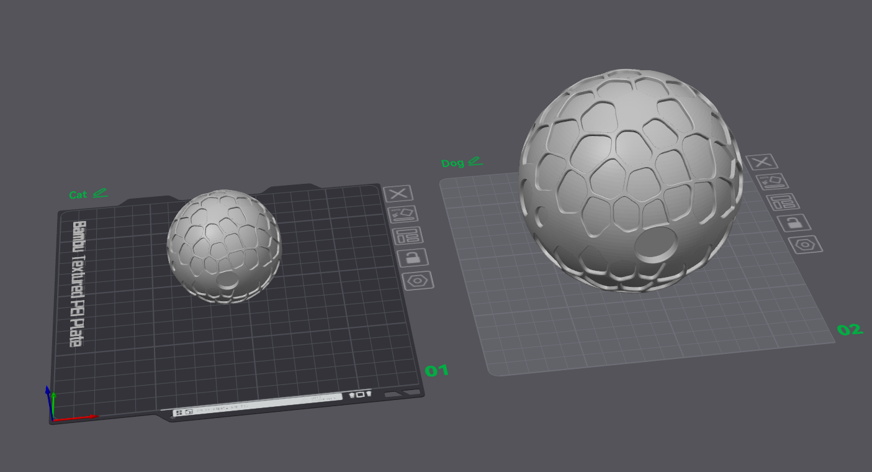
Task: Arrange objects on plate 02
Action: [783, 202]
